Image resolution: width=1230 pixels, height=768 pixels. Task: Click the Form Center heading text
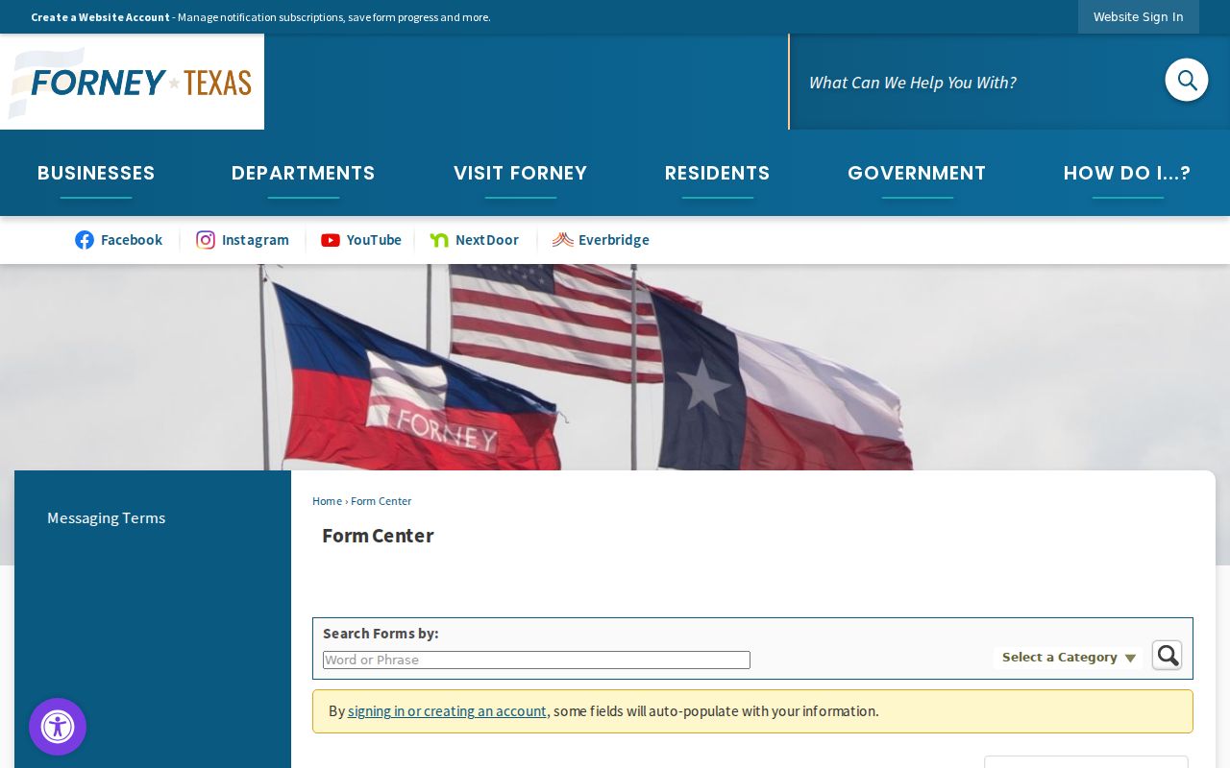[x=378, y=536]
